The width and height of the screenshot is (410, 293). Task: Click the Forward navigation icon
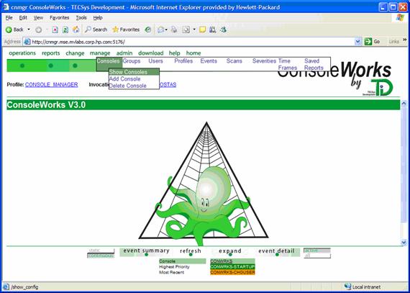click(38, 30)
